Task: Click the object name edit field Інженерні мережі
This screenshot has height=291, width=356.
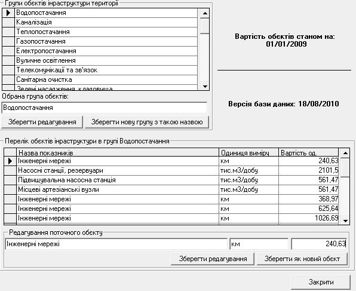Action: [116, 244]
